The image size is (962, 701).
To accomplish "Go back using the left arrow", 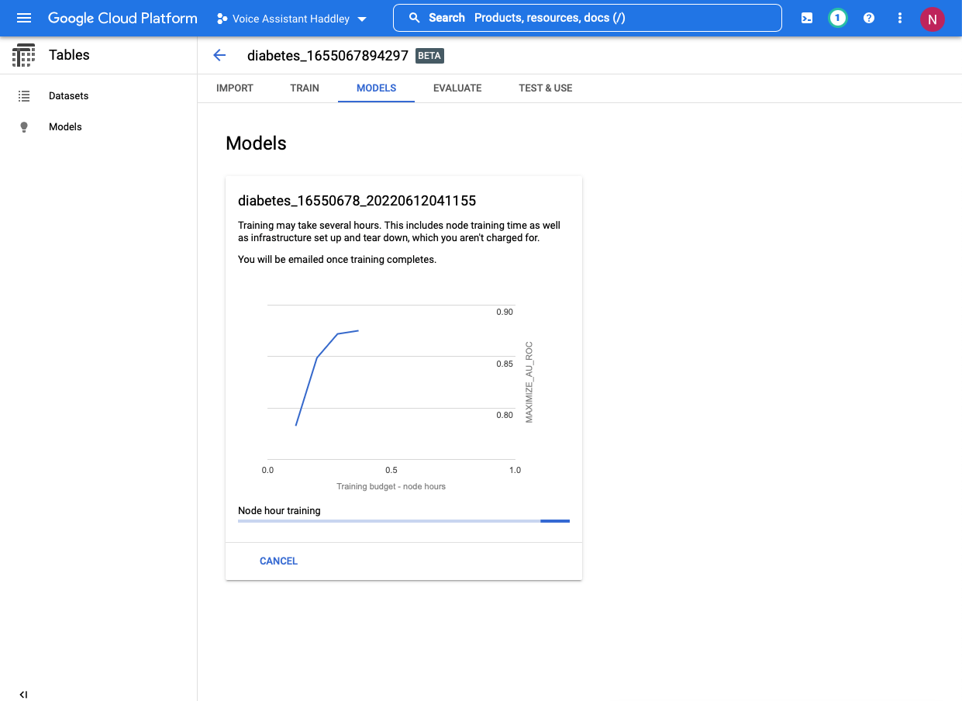I will tap(219, 55).
